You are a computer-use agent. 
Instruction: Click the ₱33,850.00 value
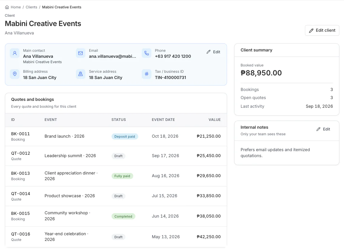click(x=209, y=196)
